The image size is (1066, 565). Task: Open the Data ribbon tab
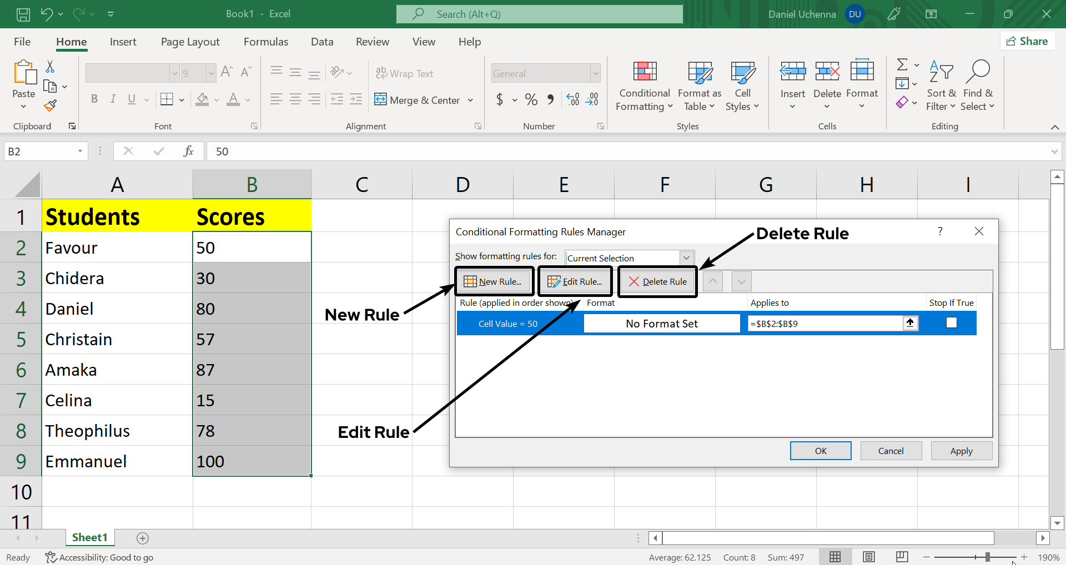(x=322, y=42)
